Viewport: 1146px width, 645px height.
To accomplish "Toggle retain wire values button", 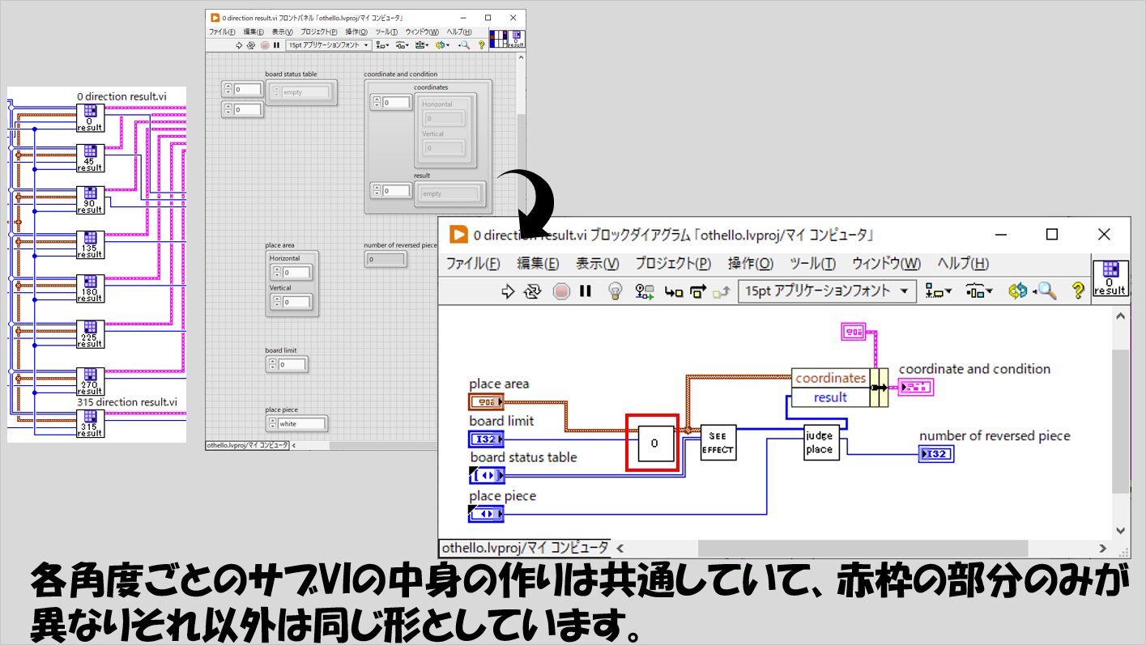I will click(x=645, y=291).
